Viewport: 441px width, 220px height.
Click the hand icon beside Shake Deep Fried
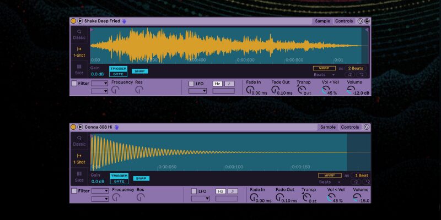point(125,21)
